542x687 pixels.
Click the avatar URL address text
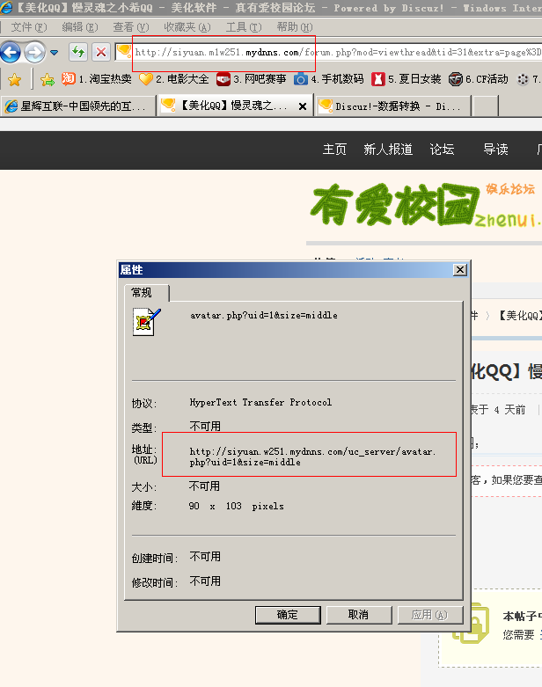[312, 457]
